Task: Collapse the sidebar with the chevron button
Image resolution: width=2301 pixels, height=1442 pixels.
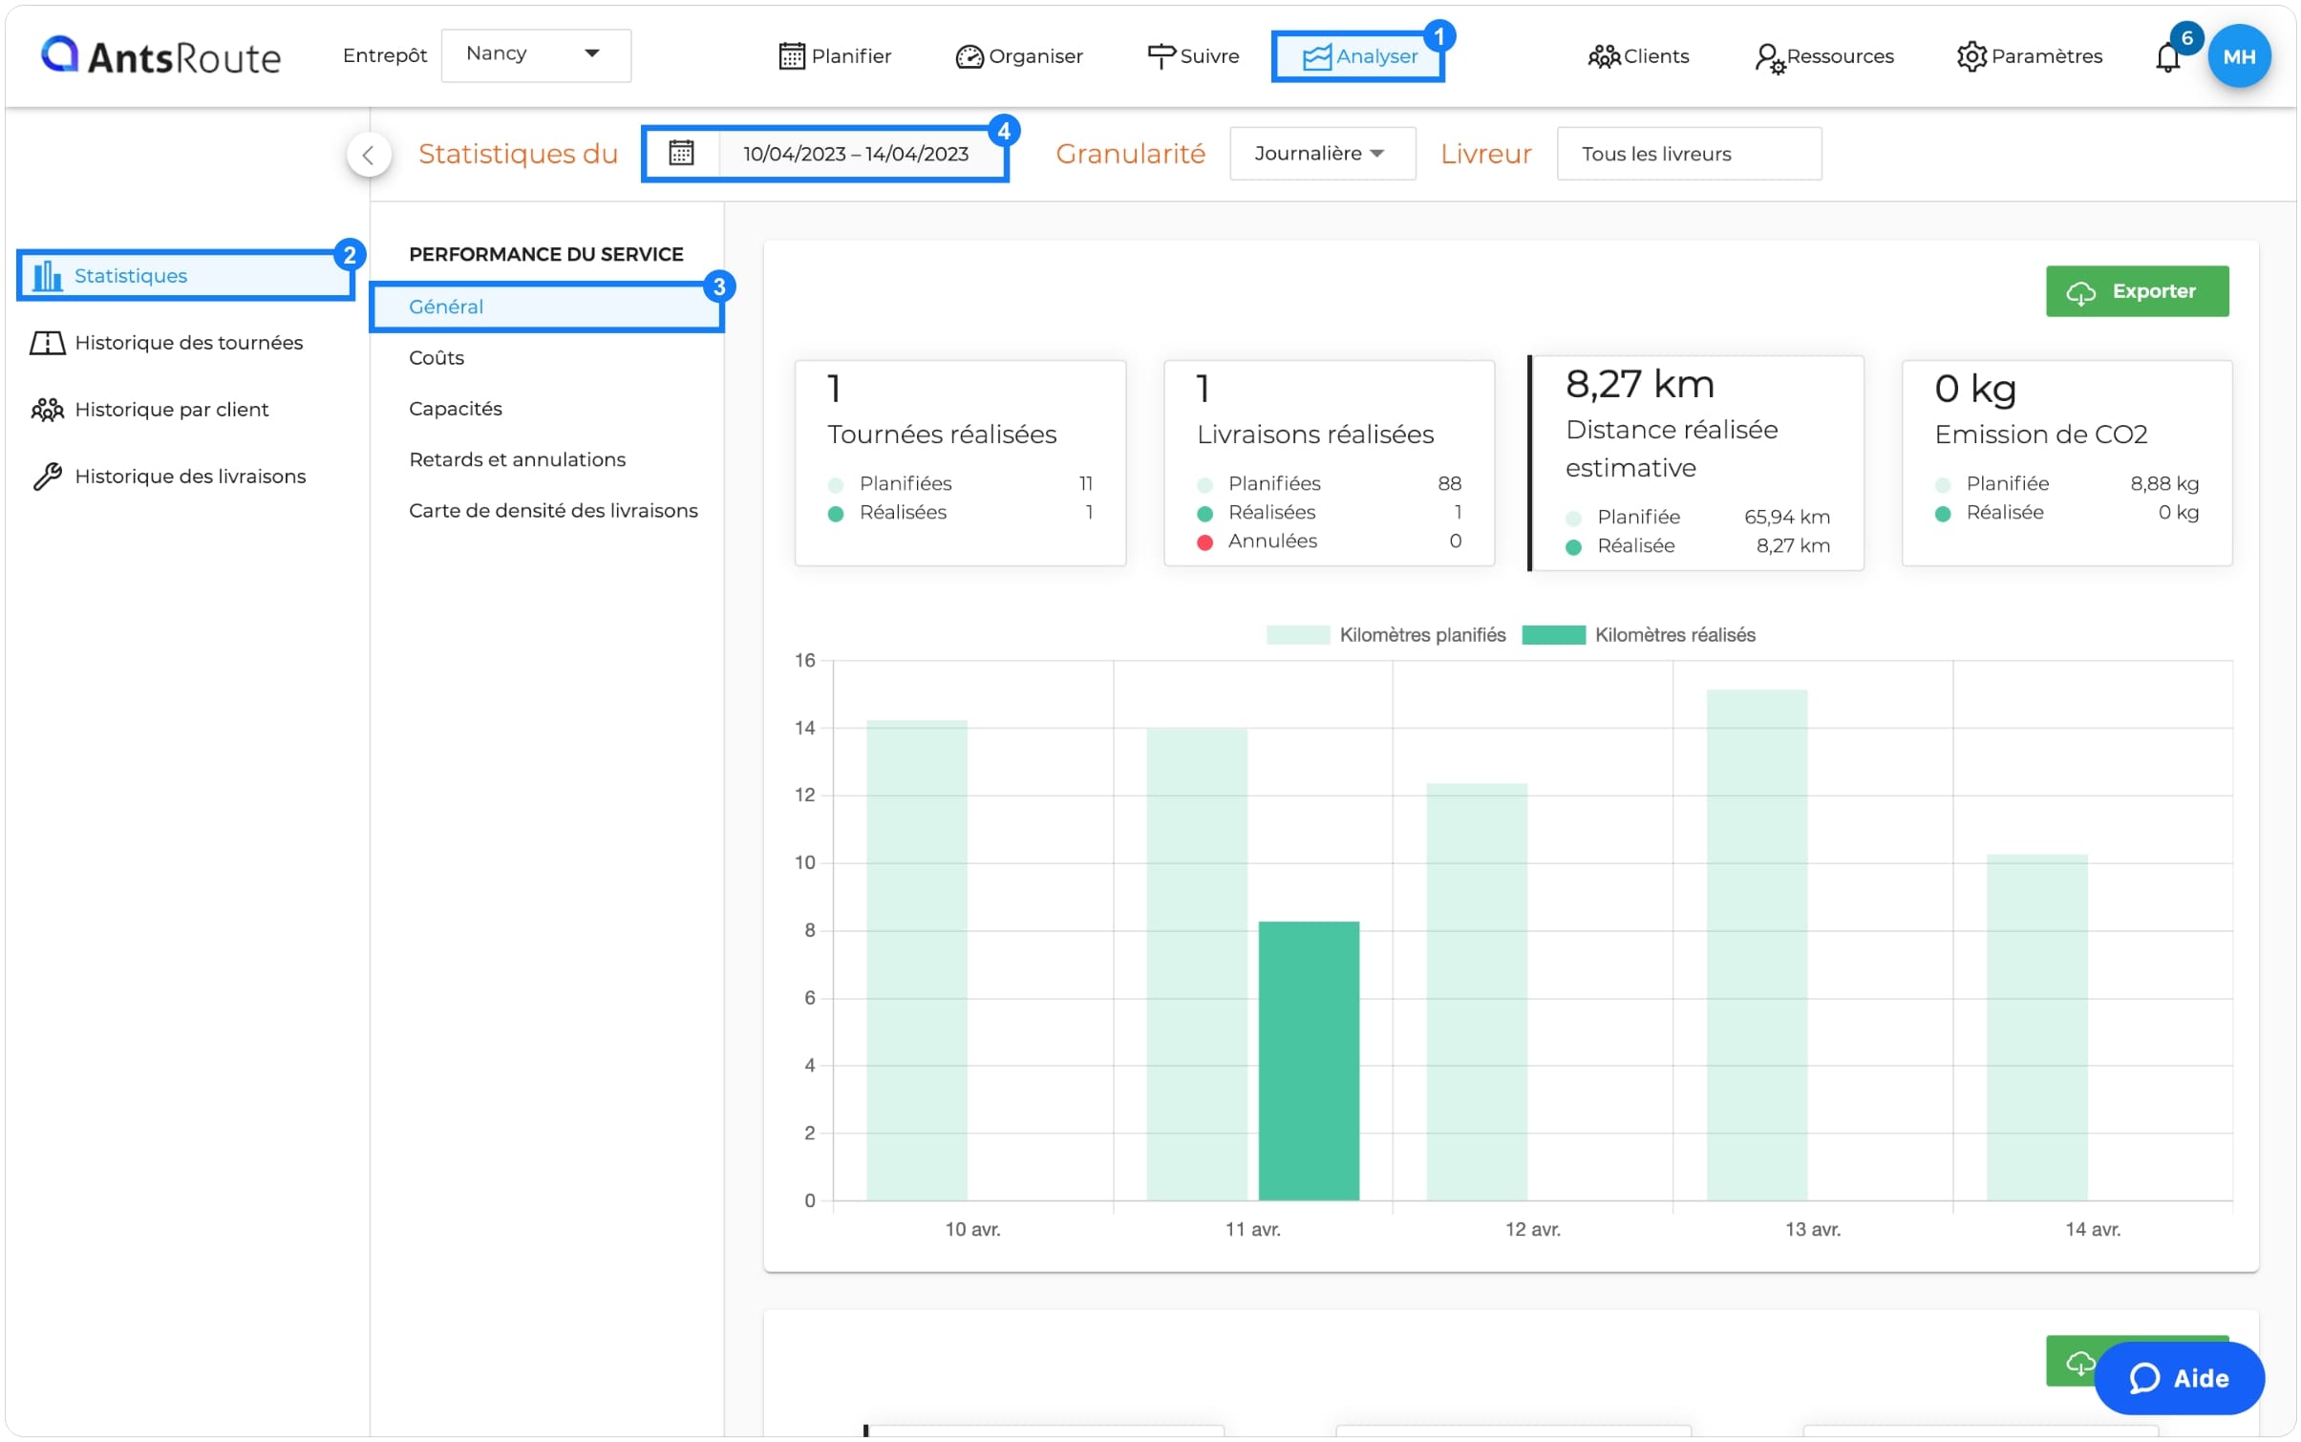Action: [369, 155]
